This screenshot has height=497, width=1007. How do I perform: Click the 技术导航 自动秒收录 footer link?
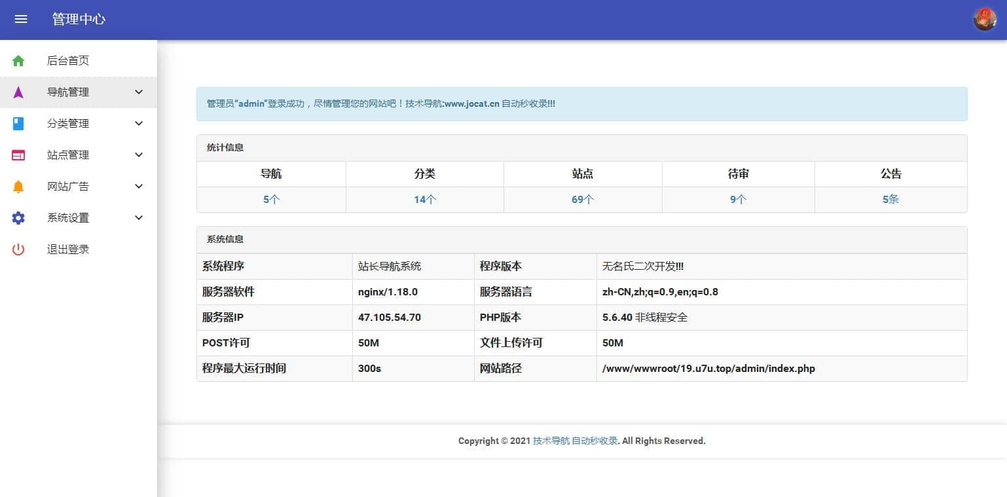tap(575, 441)
